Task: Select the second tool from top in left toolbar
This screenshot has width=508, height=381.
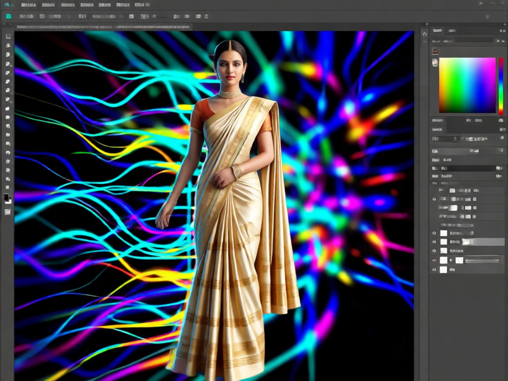Action: [8, 46]
